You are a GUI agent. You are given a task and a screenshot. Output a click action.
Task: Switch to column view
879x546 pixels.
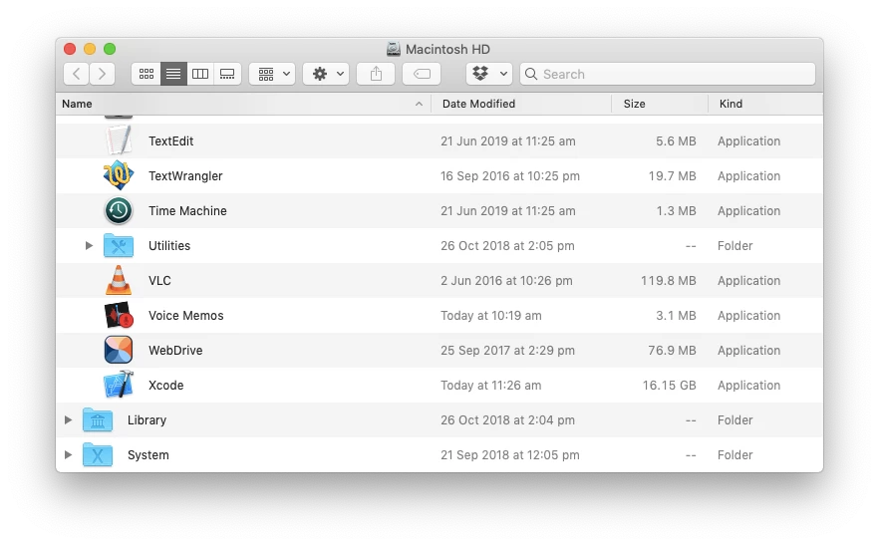[200, 74]
